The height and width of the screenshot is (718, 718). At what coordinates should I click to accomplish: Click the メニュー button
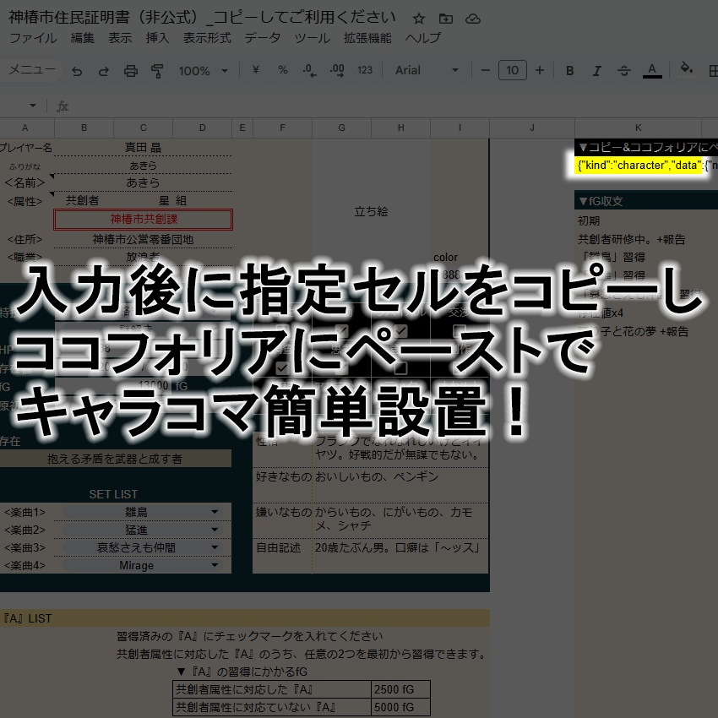(32, 71)
